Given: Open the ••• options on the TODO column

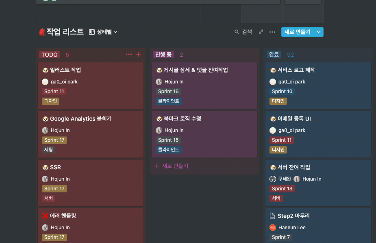Looking at the screenshot, I should [129, 54].
